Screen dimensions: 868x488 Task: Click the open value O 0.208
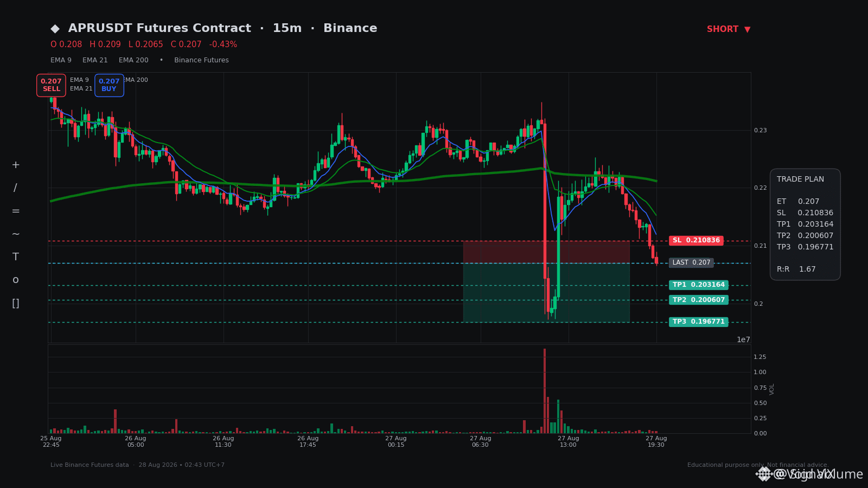[66, 44]
